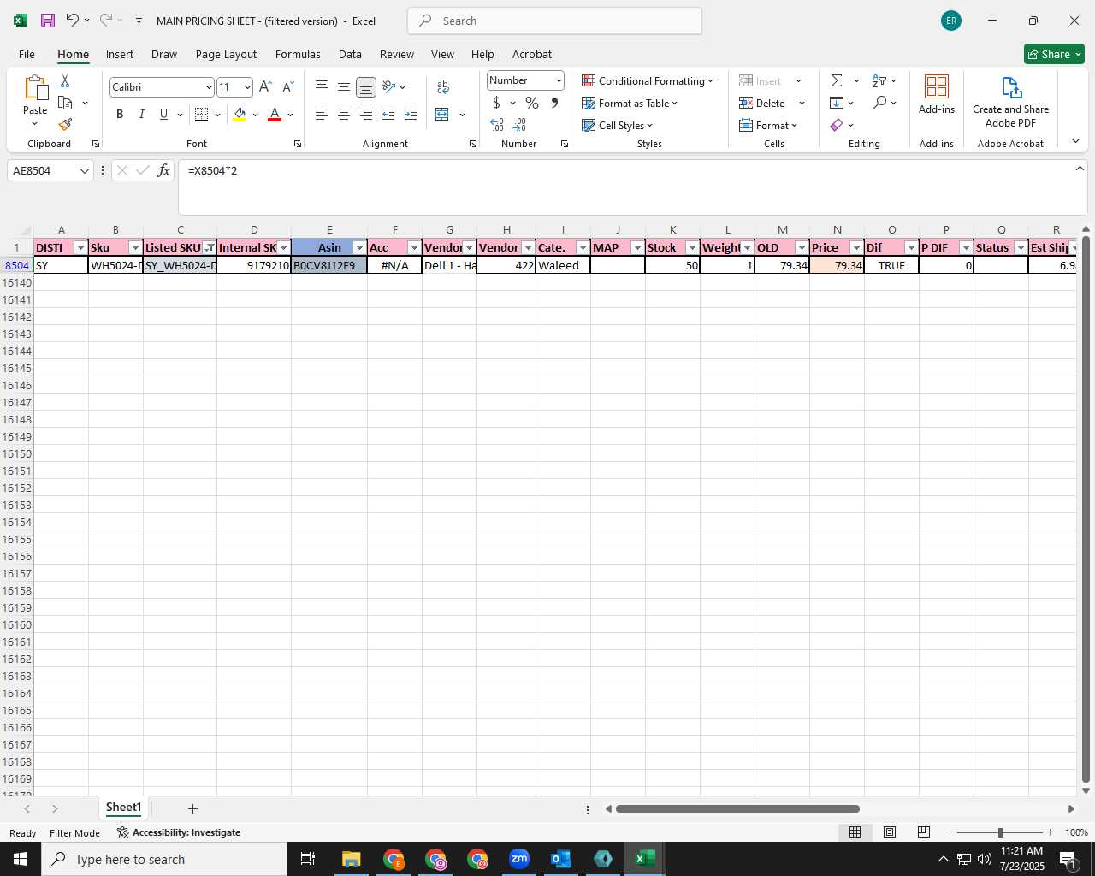Click the zoom slider handle
Image resolution: width=1095 pixels, height=876 pixels.
tap(999, 832)
